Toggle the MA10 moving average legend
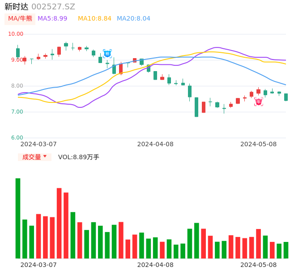The image size is (307, 271). (x=94, y=19)
